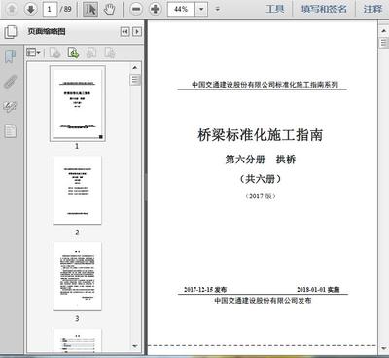Click thumbnail panel scroll down arrow

click(135, 346)
